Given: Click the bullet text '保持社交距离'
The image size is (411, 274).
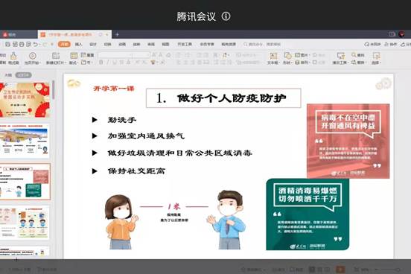Looking at the screenshot, I should click(136, 171).
